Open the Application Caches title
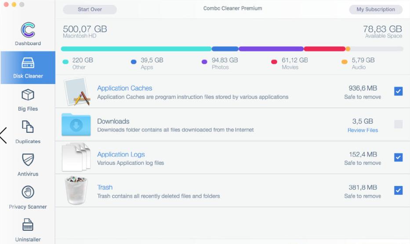The width and height of the screenshot is (410, 244). pyautogui.click(x=124, y=88)
